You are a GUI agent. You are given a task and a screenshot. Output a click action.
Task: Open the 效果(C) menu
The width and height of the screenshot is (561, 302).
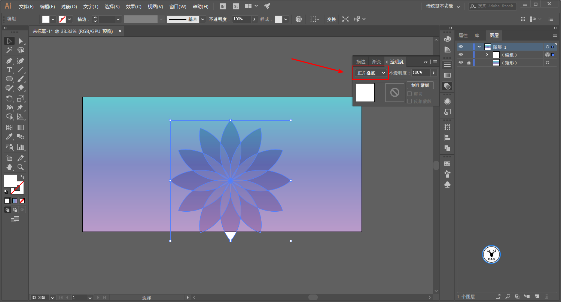(x=134, y=7)
